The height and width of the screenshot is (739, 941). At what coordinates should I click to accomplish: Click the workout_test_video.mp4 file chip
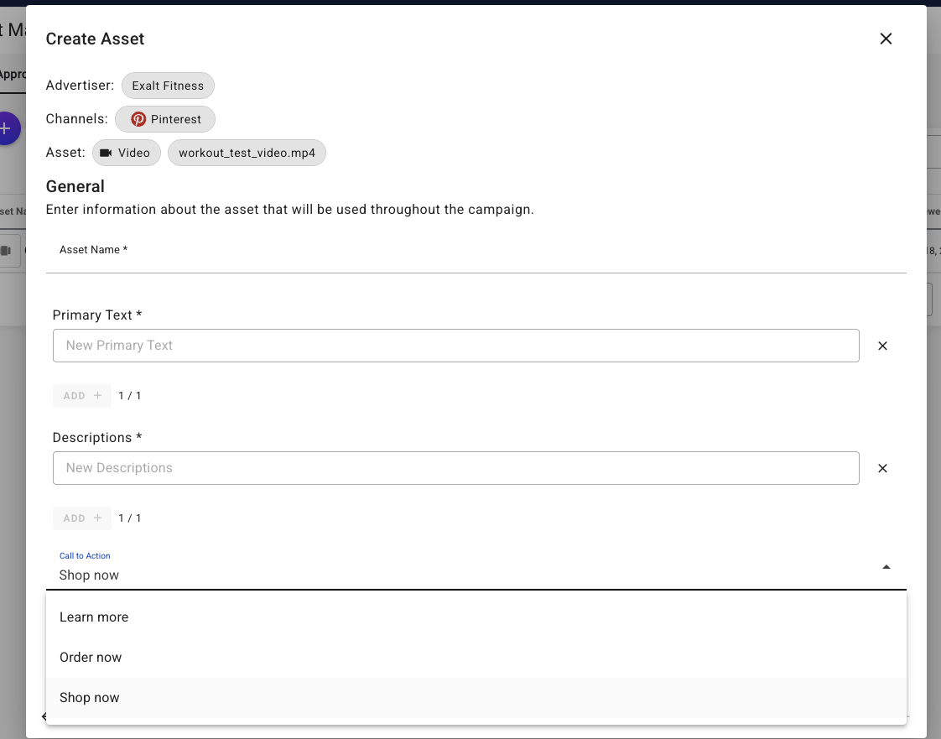[x=247, y=153]
